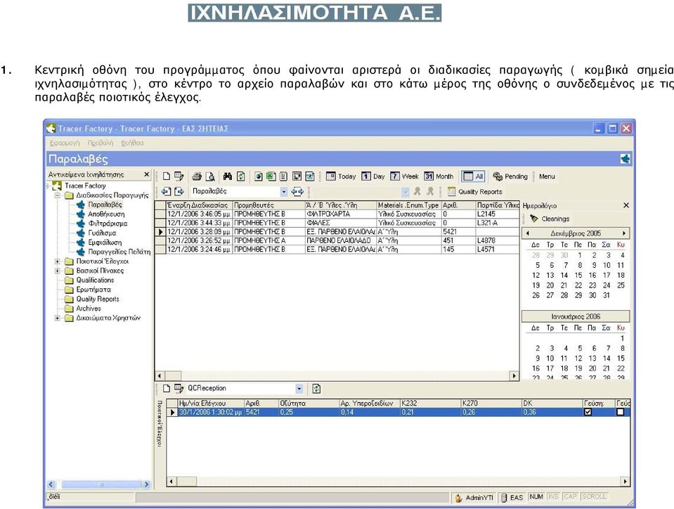Click the double-arrow icon right of the Παραλαβές combo
674x509 pixels.
(x=297, y=191)
